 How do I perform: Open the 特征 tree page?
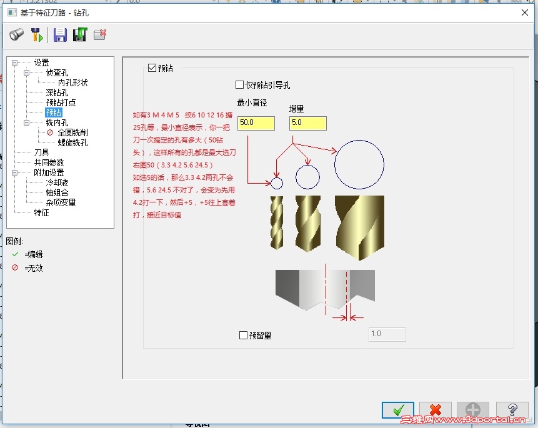coord(41,212)
